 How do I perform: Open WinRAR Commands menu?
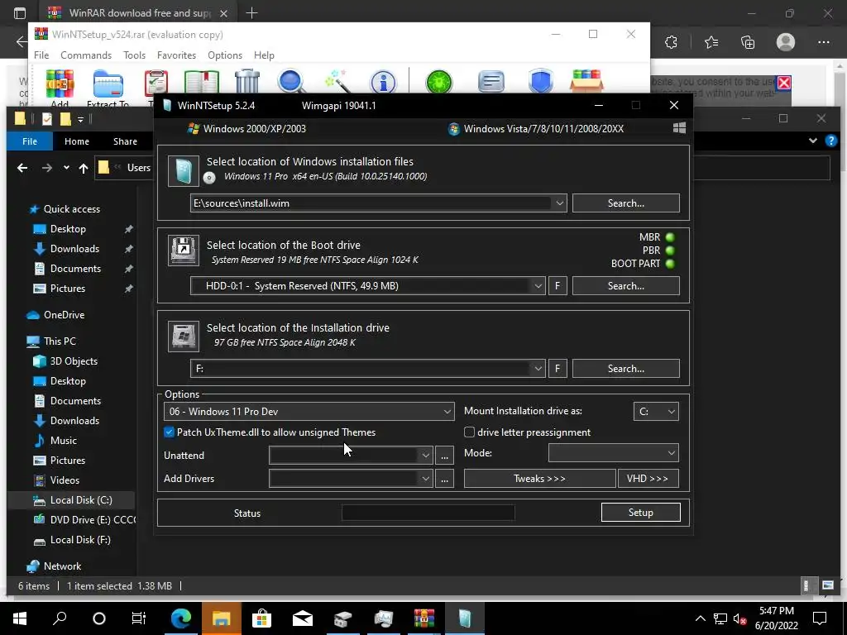(x=86, y=55)
